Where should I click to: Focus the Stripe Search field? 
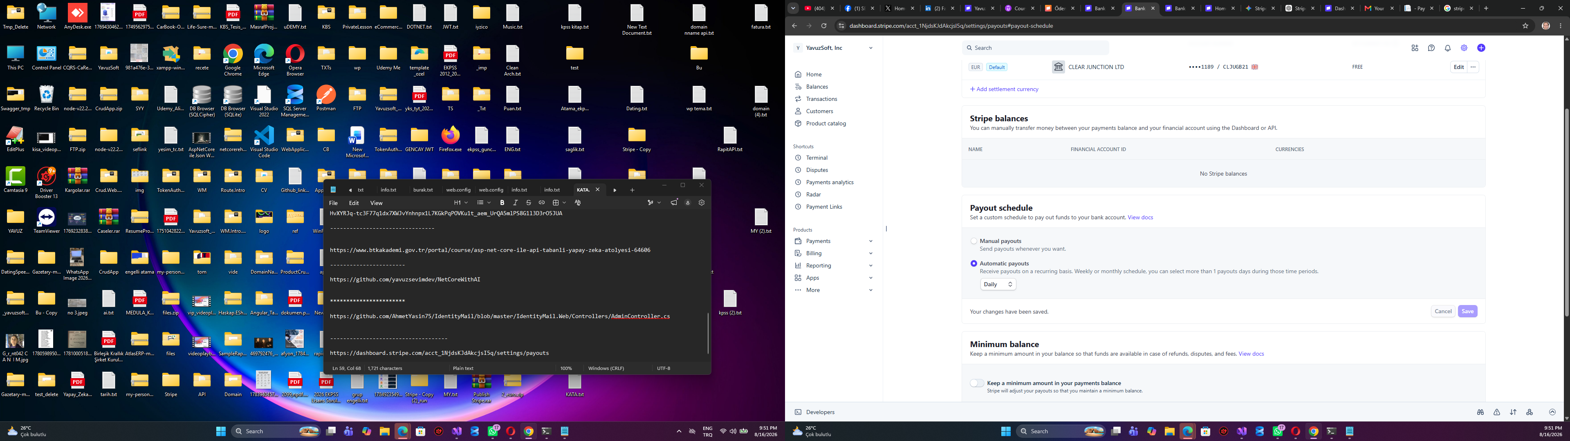click(x=1036, y=48)
